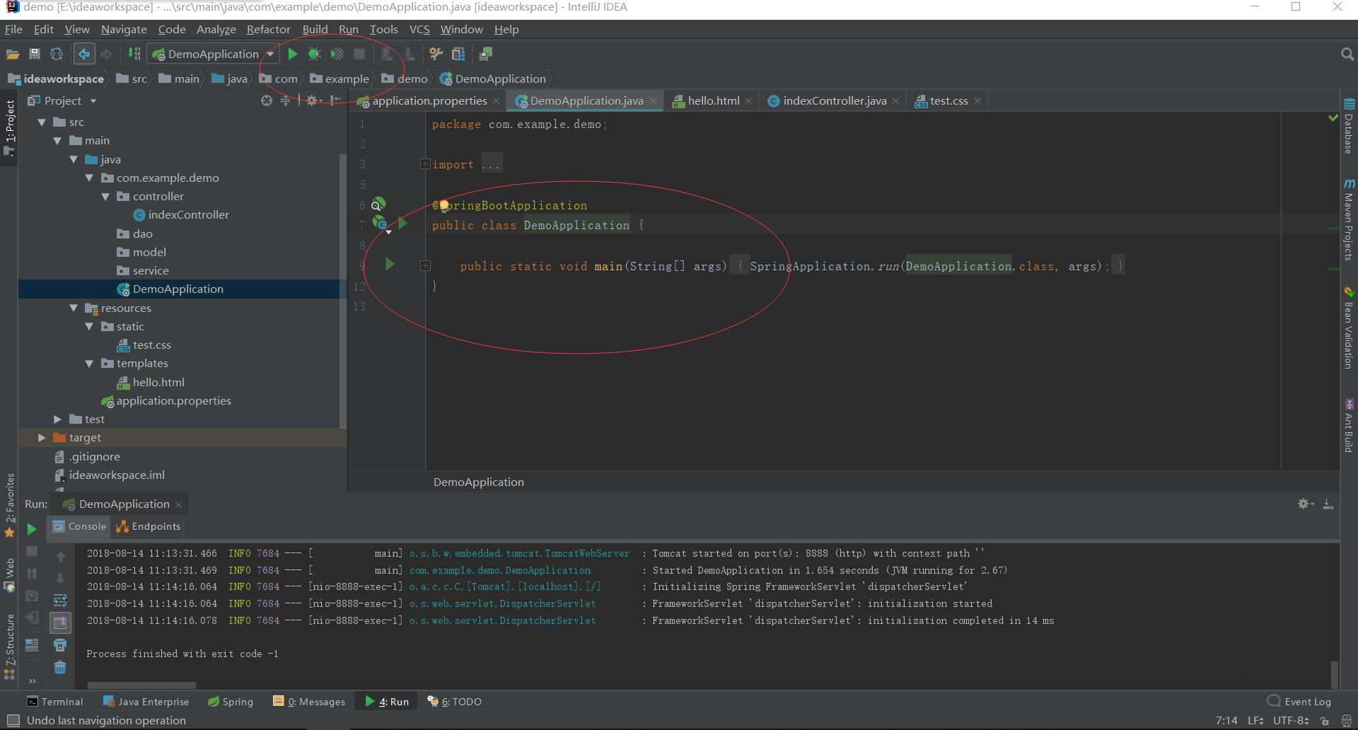Start debugging with the toolbar bug icon

315,54
